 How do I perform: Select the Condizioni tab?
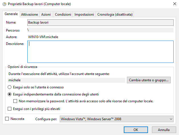click(x=63, y=14)
